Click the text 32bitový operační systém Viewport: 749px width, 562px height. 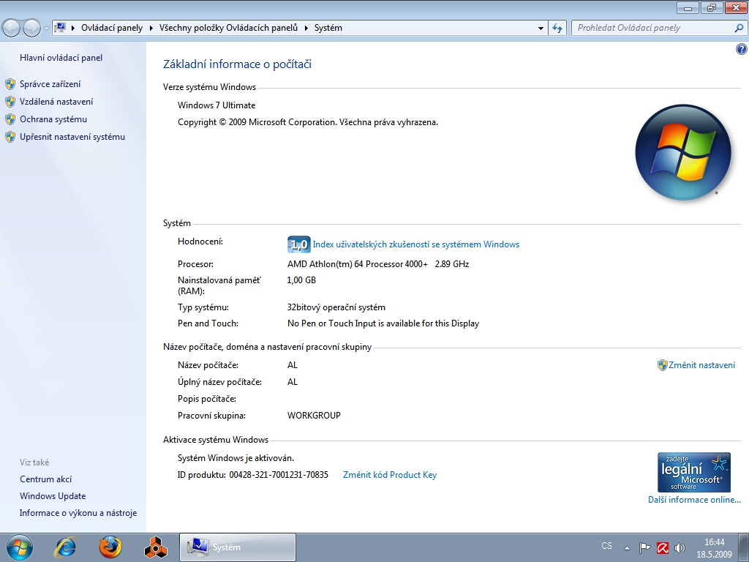click(336, 308)
